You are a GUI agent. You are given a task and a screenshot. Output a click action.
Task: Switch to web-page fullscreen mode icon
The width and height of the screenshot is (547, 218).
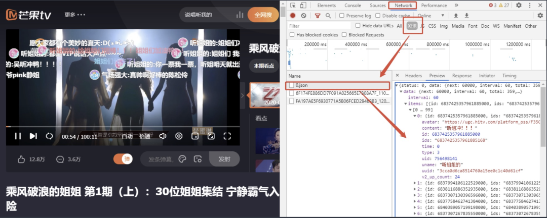[x=211, y=136]
